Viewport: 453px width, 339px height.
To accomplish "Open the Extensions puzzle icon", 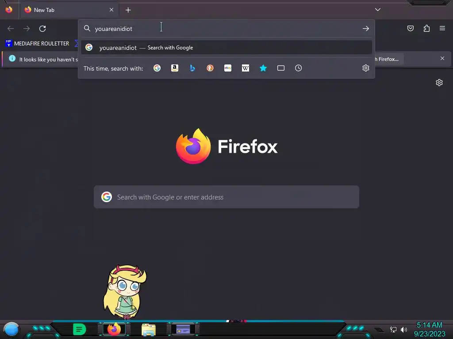I will coord(426,28).
